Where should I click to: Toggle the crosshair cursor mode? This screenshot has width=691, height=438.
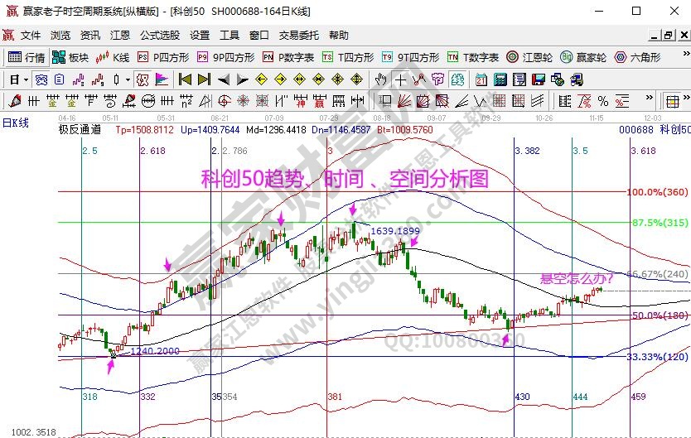coord(400,79)
